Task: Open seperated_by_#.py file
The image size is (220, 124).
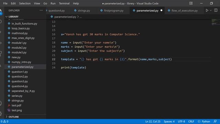Action: [23, 91]
